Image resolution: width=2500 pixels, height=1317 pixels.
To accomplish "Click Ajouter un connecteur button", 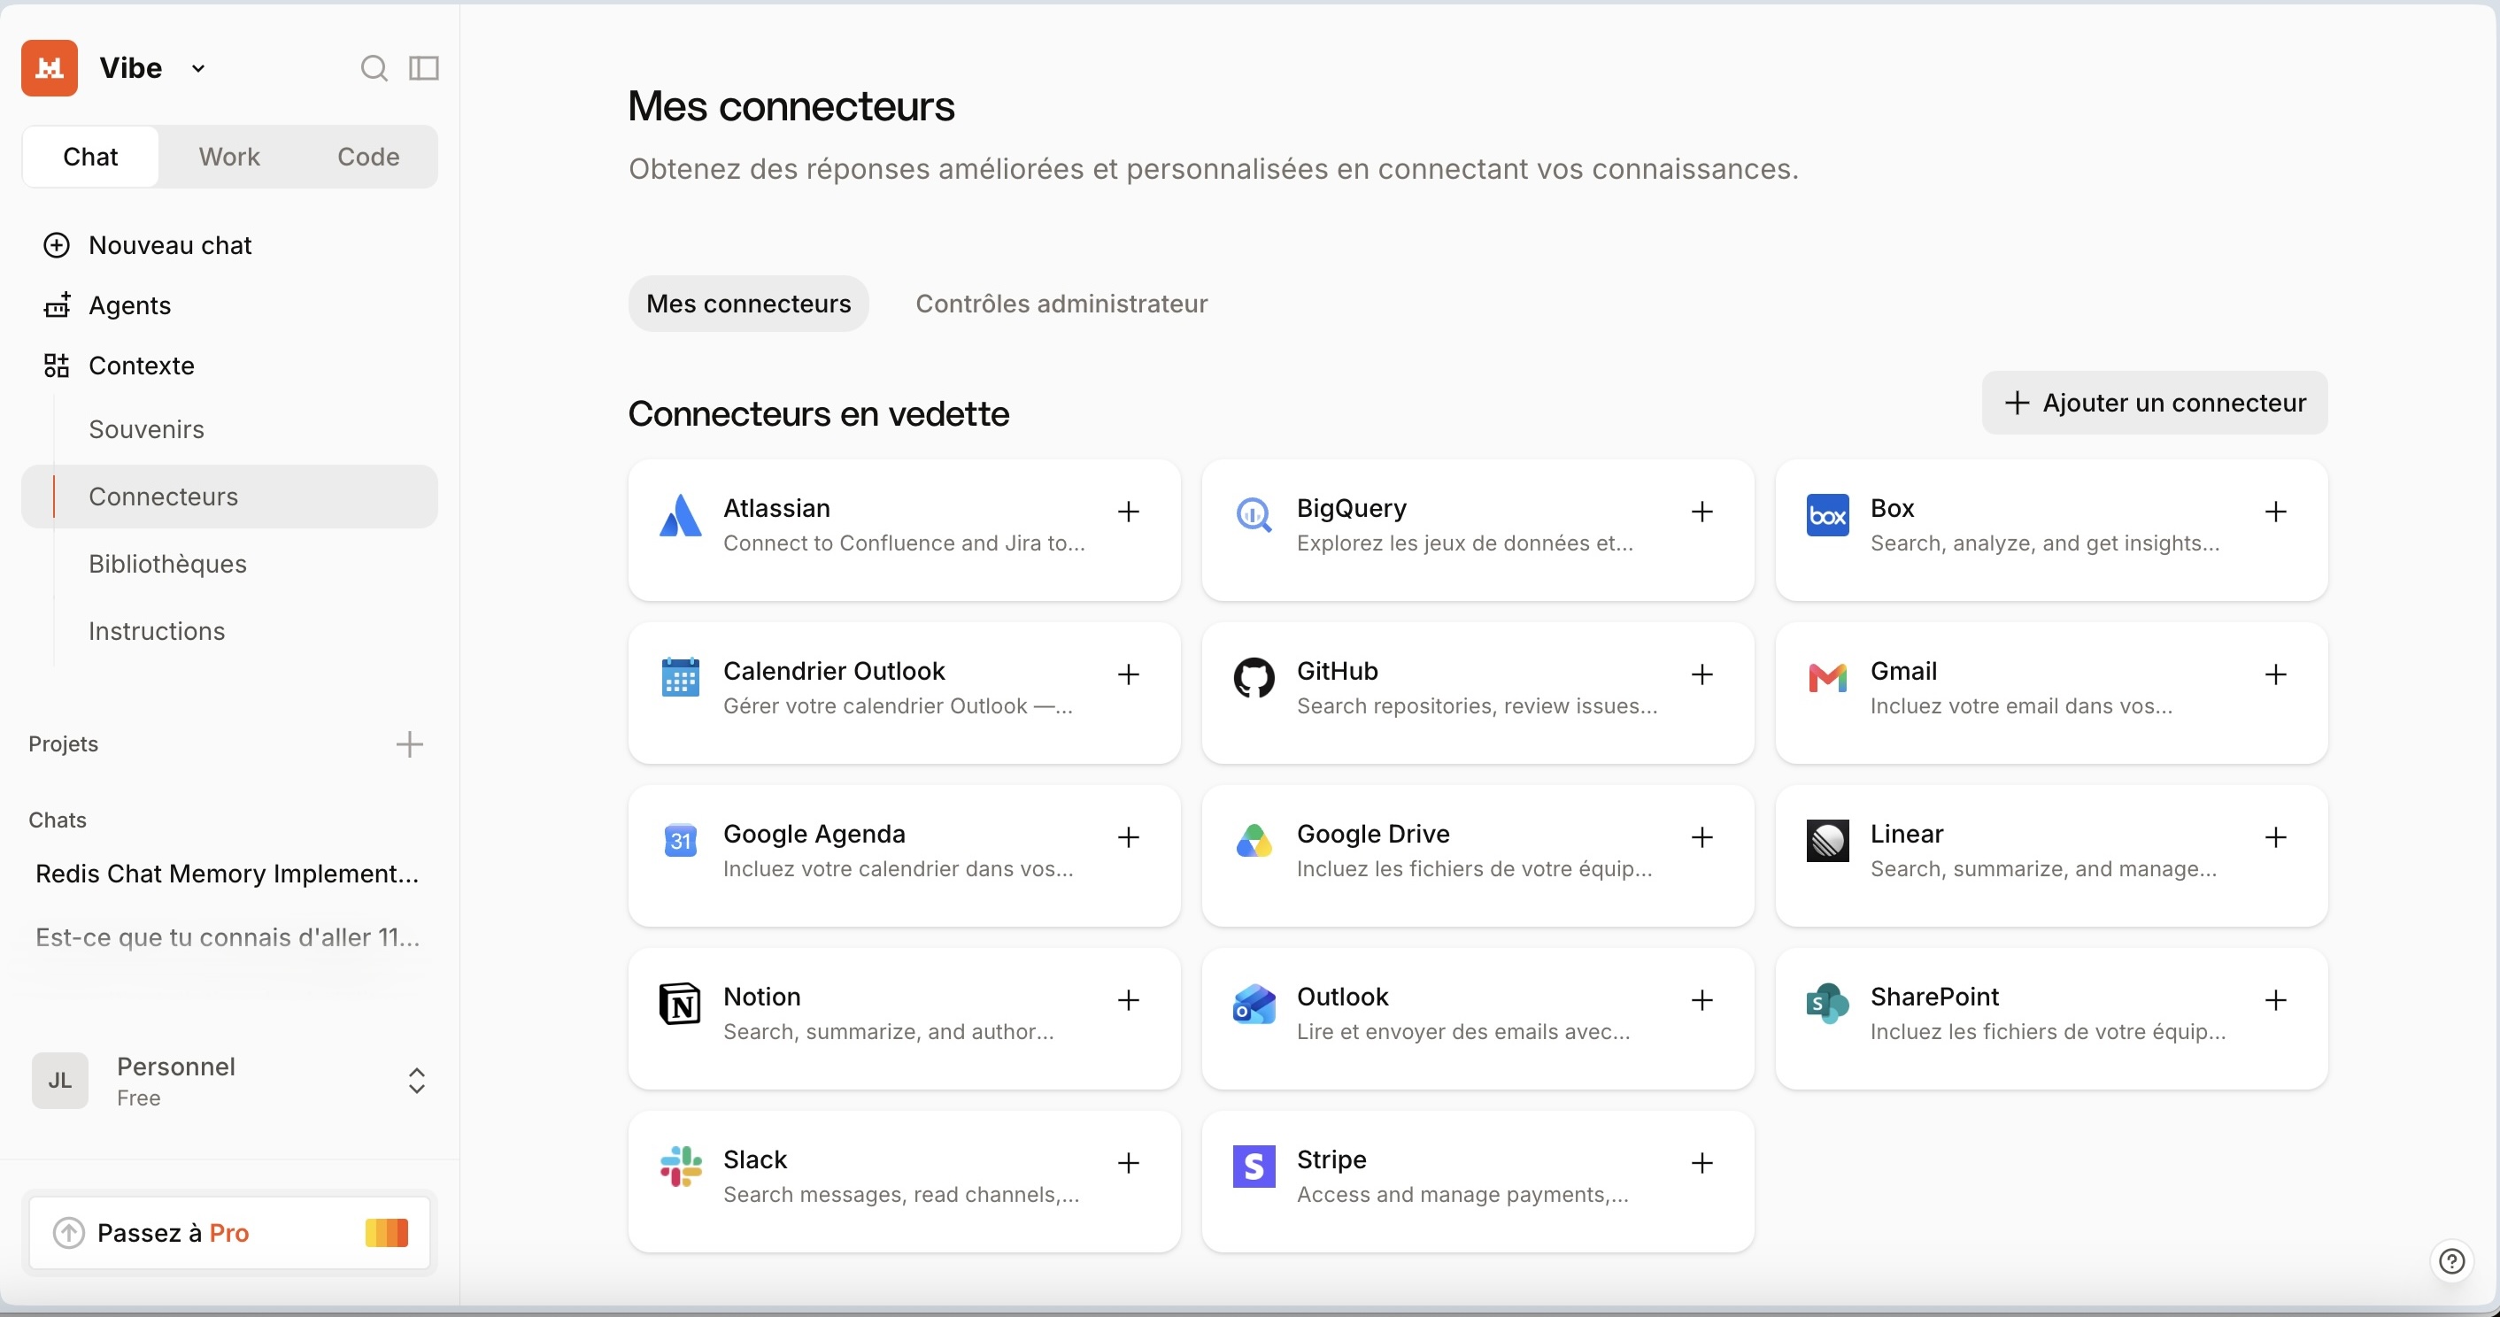I will [x=2155, y=403].
